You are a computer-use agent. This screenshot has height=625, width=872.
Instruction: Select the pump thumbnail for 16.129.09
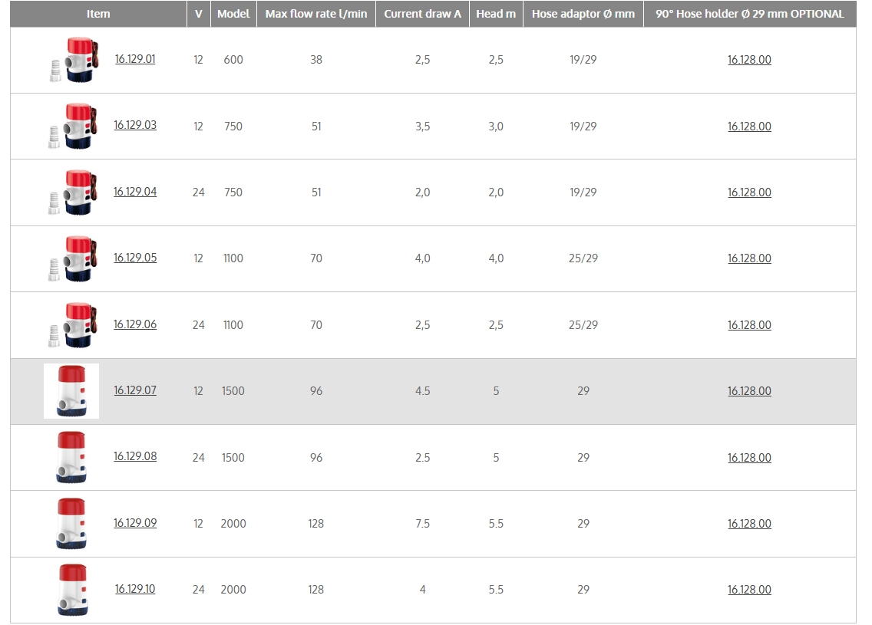pos(71,524)
